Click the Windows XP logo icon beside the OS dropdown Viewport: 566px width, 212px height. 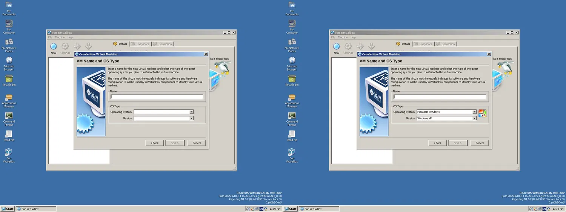482,113
